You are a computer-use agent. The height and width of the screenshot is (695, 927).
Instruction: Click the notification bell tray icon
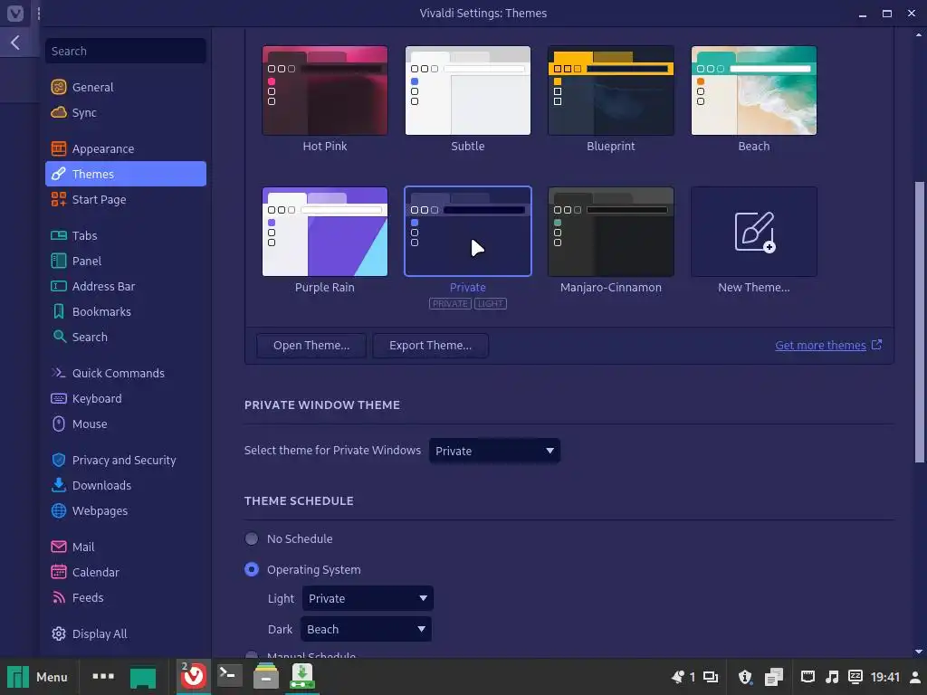[677, 677]
